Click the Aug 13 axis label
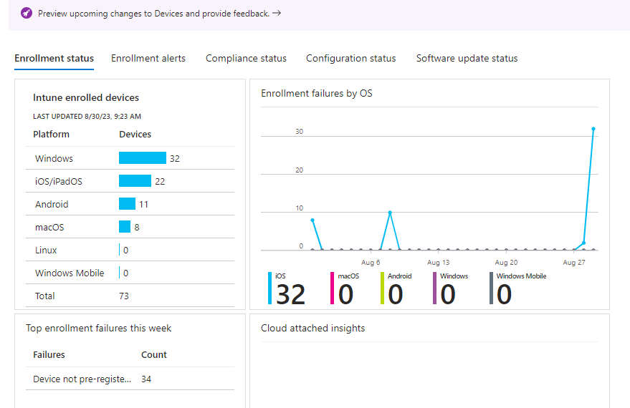This screenshot has height=408, width=630. pos(439,263)
